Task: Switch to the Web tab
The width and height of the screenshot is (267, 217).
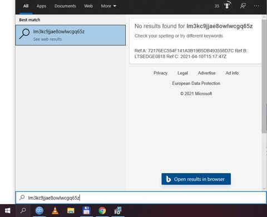Action: coord(88,6)
